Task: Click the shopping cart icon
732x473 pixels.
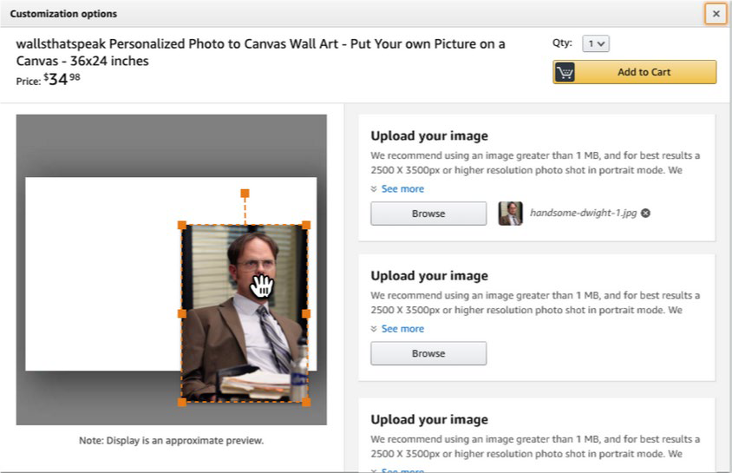Action: pyautogui.click(x=565, y=72)
